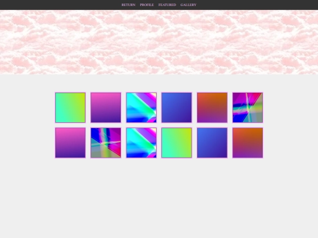The width and height of the screenshot is (318, 238).
Task: Open the green-yellow gradient thumbnail in first row
Action: click(x=71, y=108)
